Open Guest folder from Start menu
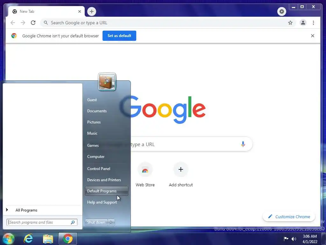This screenshot has width=326, height=245. 92,100
